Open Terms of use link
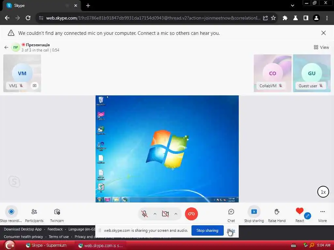The height and width of the screenshot is (250, 334). (59, 237)
